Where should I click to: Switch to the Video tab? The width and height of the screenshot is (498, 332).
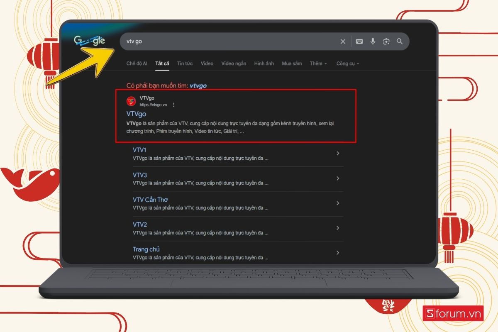(x=207, y=63)
